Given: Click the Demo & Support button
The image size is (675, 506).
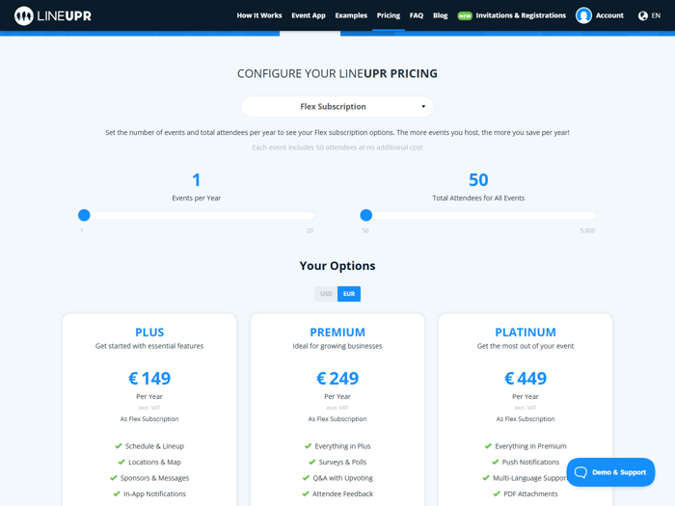Looking at the screenshot, I should point(610,472).
